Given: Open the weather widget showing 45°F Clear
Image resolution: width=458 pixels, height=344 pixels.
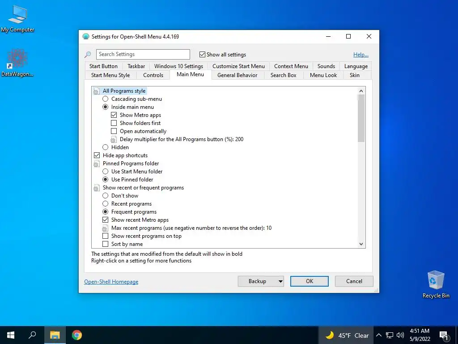Looking at the screenshot, I should point(347,335).
